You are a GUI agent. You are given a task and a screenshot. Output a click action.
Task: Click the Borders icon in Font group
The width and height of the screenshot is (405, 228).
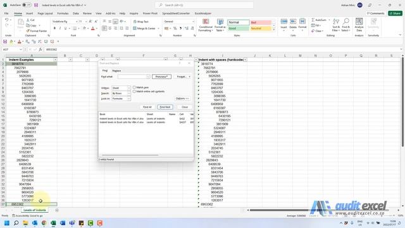(75, 28)
